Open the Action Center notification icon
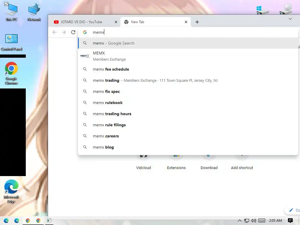 [290, 221]
